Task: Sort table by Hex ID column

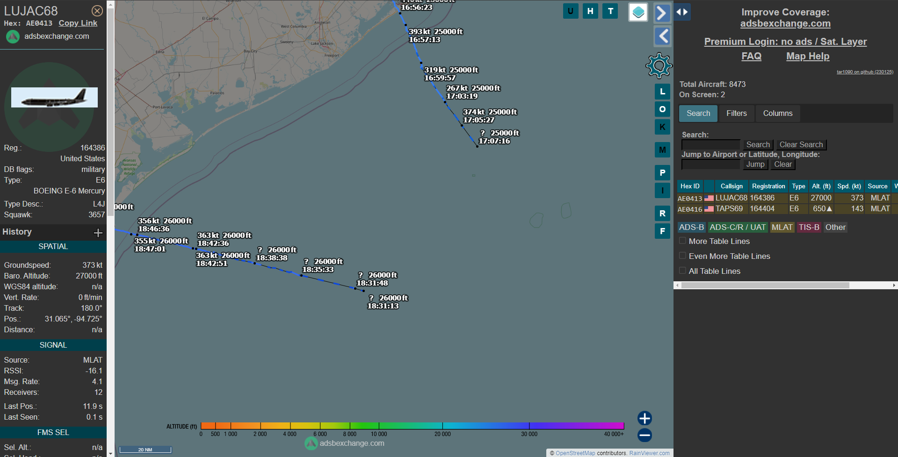Action: point(690,186)
